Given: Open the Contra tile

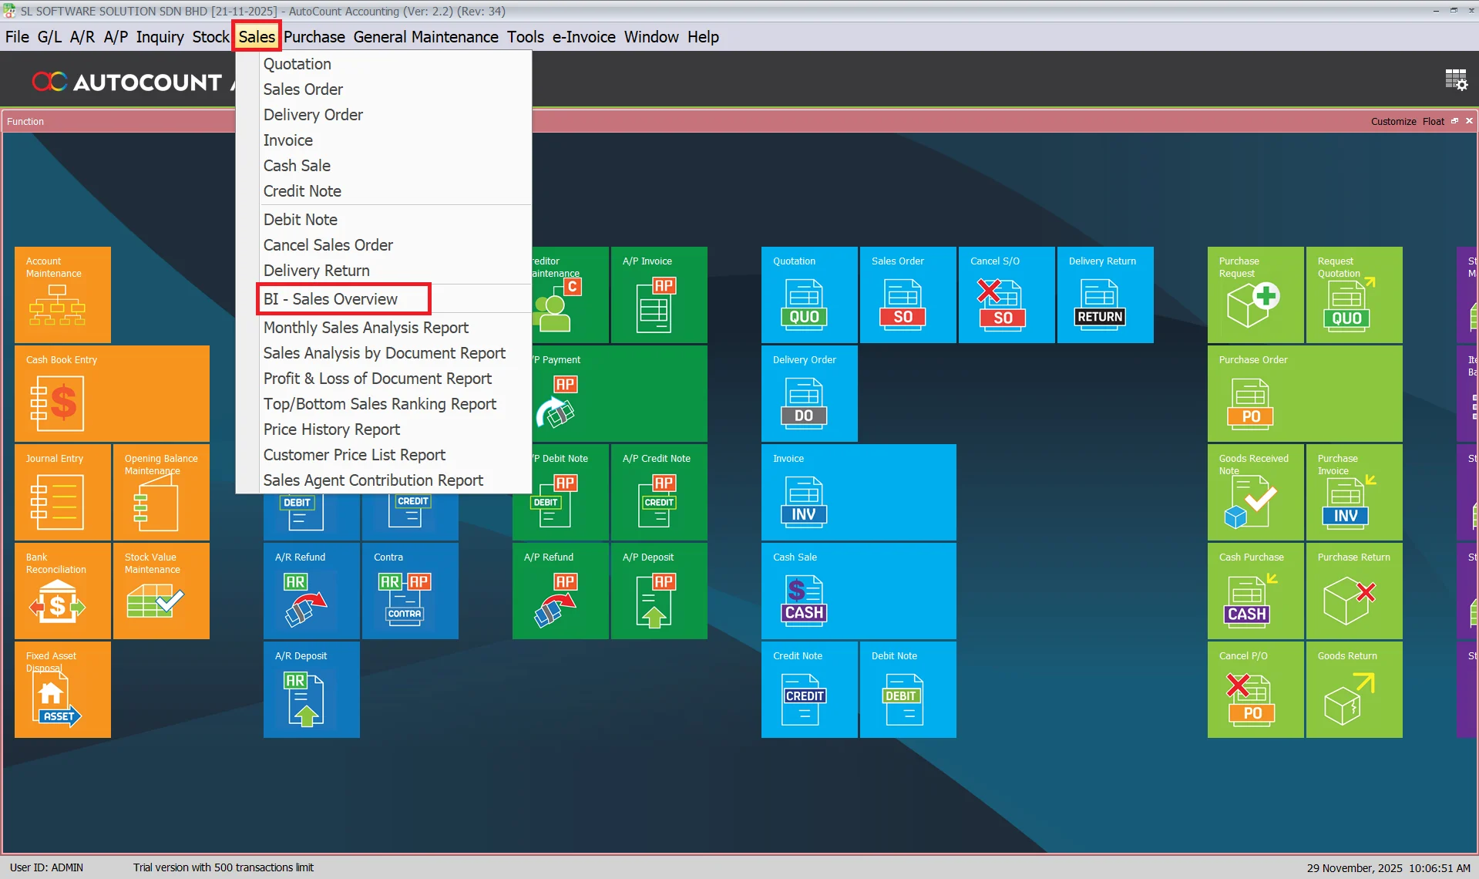Looking at the screenshot, I should tap(410, 591).
